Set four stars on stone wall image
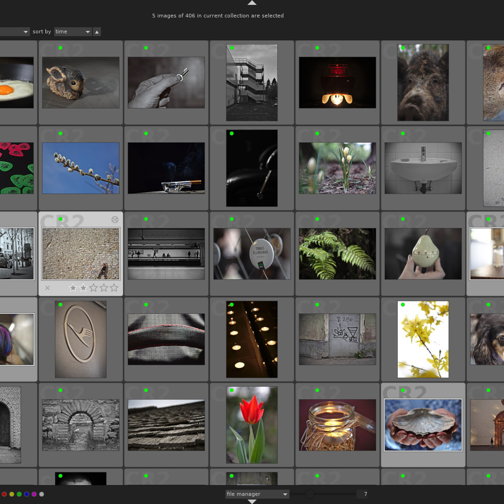 [104, 288]
